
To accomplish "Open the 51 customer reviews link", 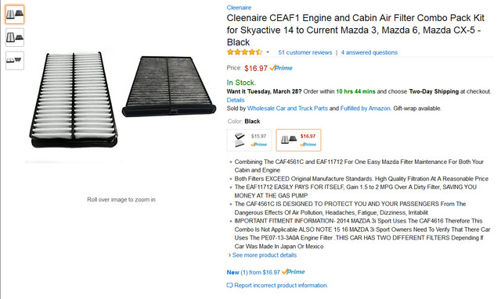I will (305, 52).
